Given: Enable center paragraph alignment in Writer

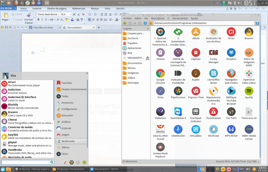Looking at the screenshot, I should coord(93,20).
